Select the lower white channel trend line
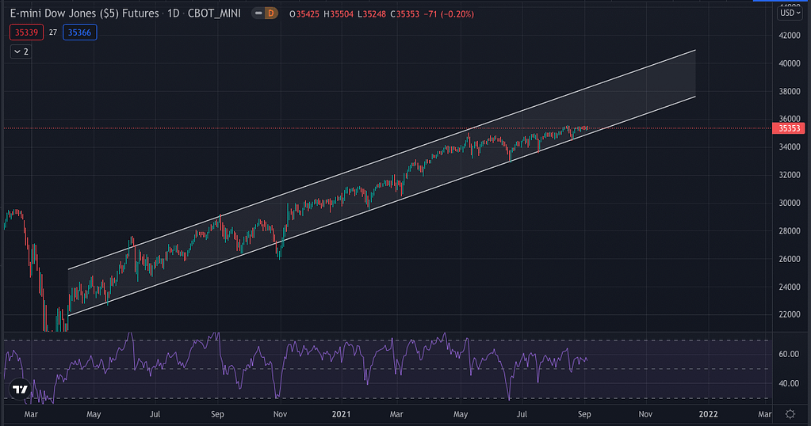The width and height of the screenshot is (811, 426). (x=381, y=206)
